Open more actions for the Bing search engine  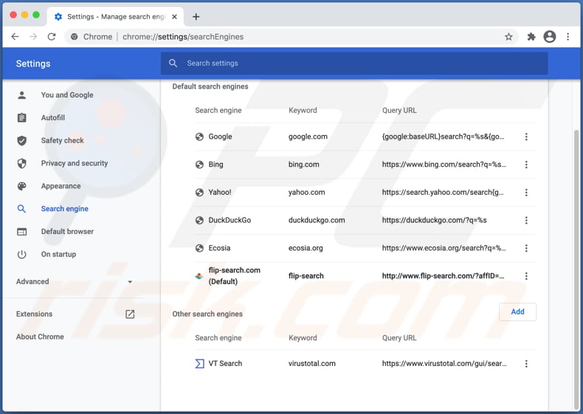[526, 165]
